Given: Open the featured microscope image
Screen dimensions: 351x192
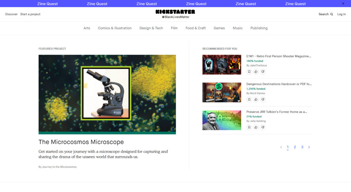Looking at the screenshot, I should pyautogui.click(x=107, y=93).
